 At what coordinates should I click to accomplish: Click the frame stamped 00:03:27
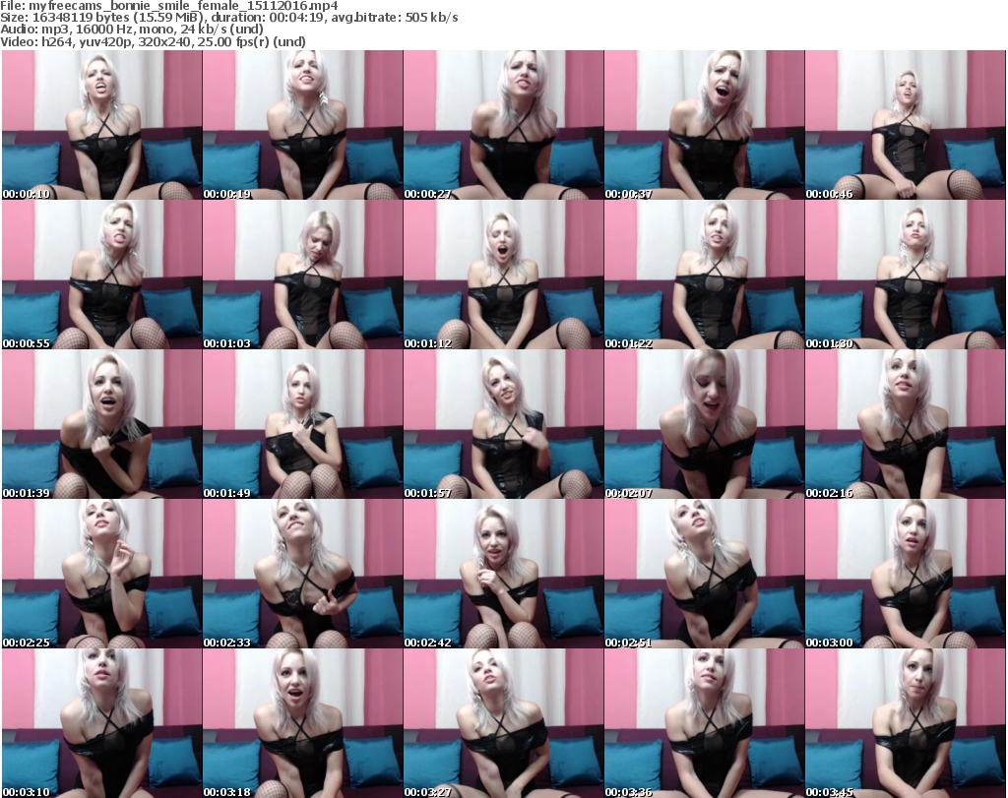coord(503,723)
